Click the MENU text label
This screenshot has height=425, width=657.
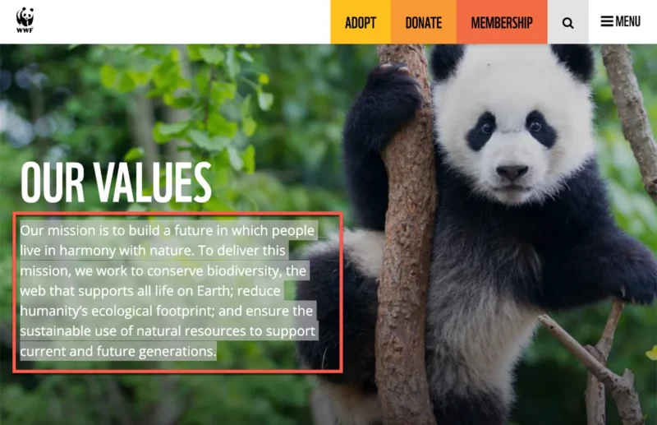(x=628, y=21)
